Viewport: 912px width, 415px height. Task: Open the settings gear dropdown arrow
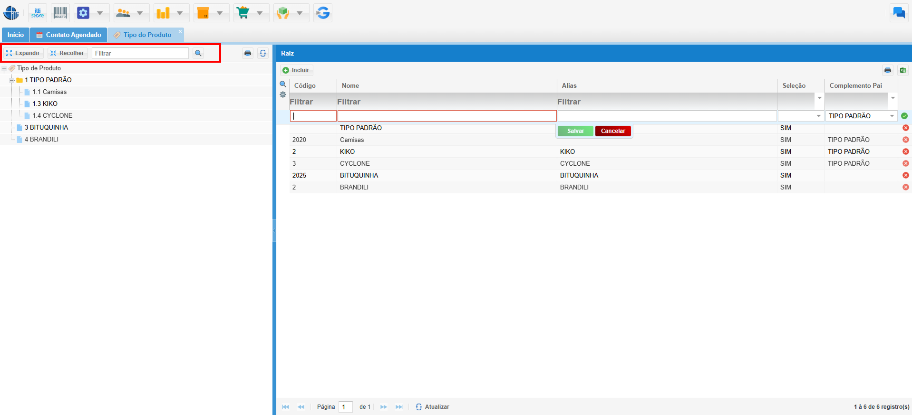coord(100,13)
